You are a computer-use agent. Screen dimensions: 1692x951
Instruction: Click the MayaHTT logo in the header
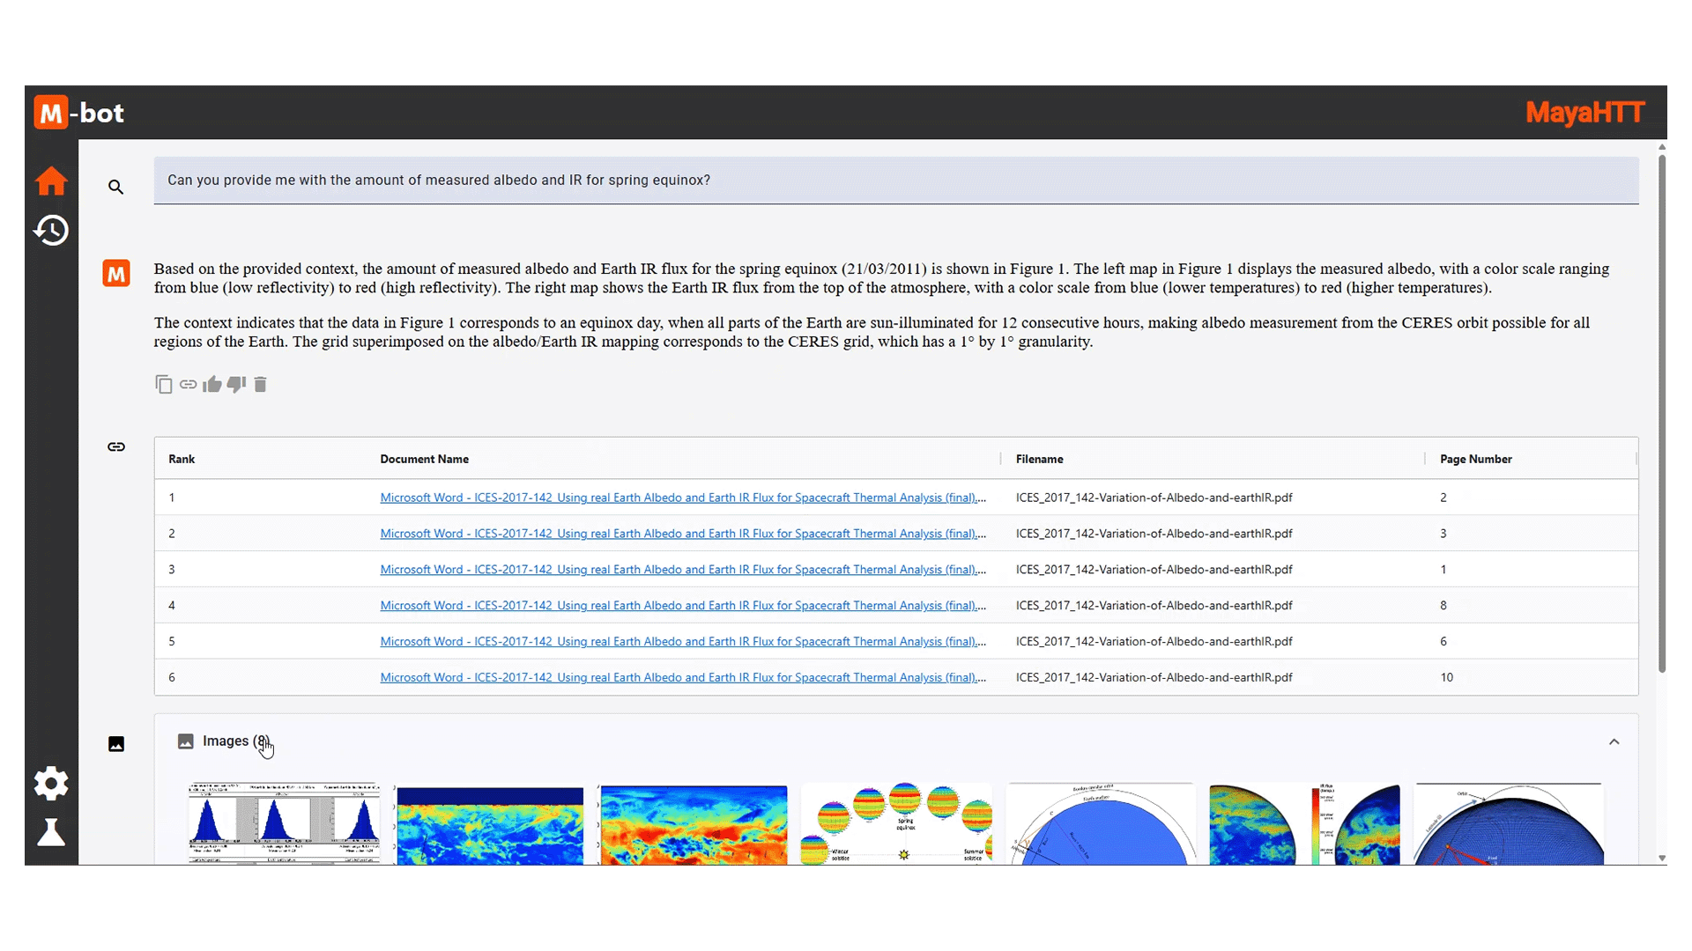(x=1584, y=112)
